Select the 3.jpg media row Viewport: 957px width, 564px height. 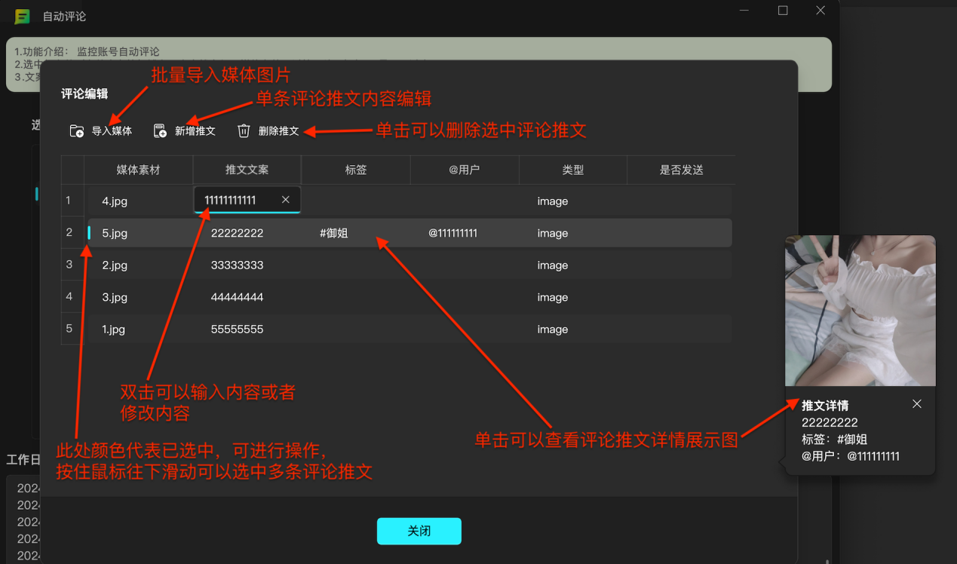(x=115, y=297)
